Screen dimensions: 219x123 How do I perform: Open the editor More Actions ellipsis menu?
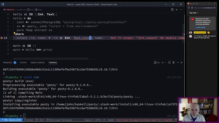coord(181,10)
